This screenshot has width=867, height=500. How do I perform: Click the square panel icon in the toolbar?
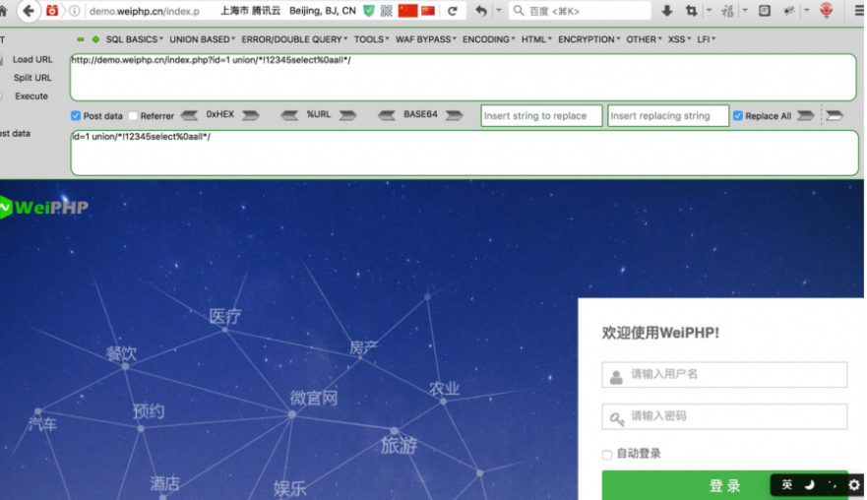coord(764,11)
